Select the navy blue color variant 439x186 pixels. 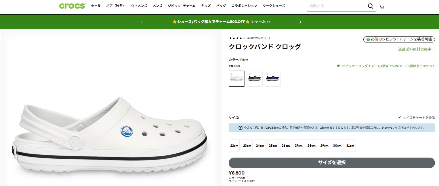coord(272,78)
